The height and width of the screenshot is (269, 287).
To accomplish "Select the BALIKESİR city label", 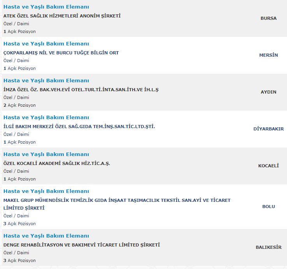I will coord(268,247).
